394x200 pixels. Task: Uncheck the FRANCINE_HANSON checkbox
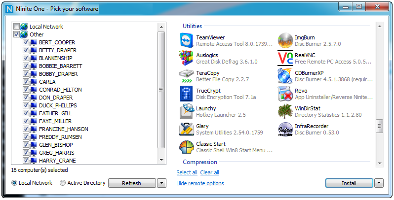(x=26, y=129)
